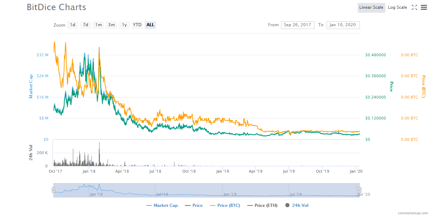Click the BitDice Charts heading

(x=56, y=7)
